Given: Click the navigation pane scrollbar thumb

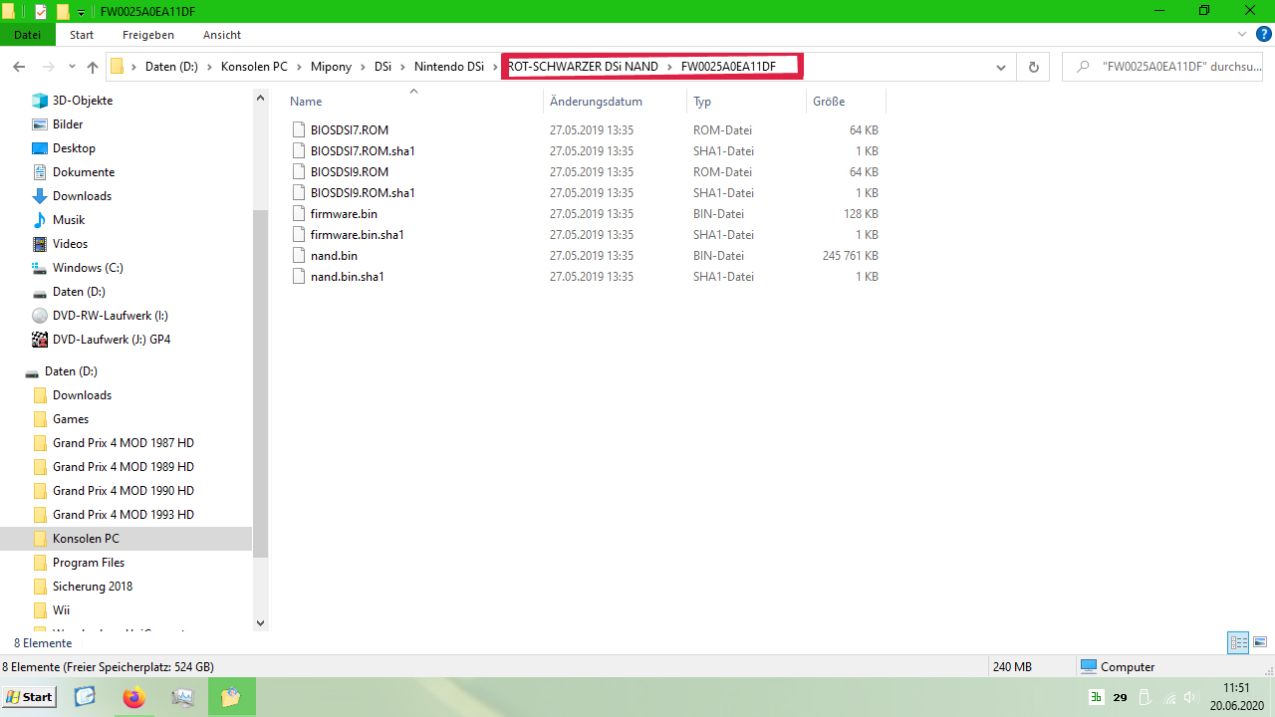Looking at the screenshot, I should (261, 382).
